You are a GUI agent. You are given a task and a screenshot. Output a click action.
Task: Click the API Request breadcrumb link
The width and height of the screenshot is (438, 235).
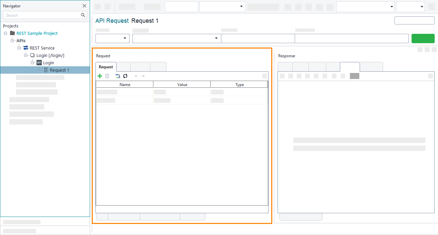point(112,20)
